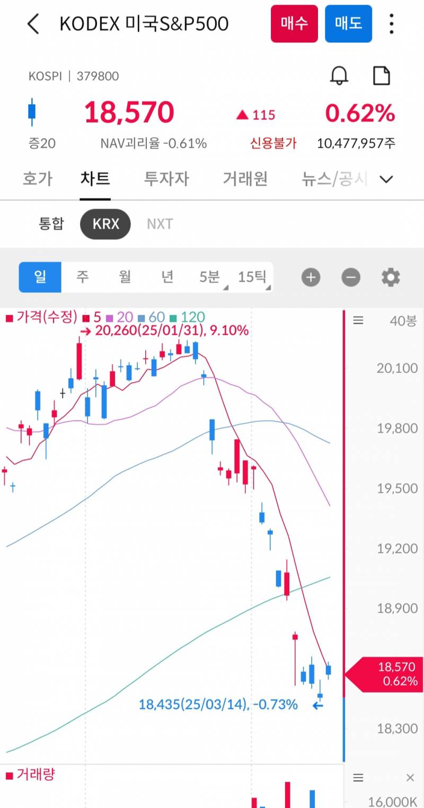Open the memo document icon
This screenshot has height=808, width=424.
pyautogui.click(x=382, y=76)
